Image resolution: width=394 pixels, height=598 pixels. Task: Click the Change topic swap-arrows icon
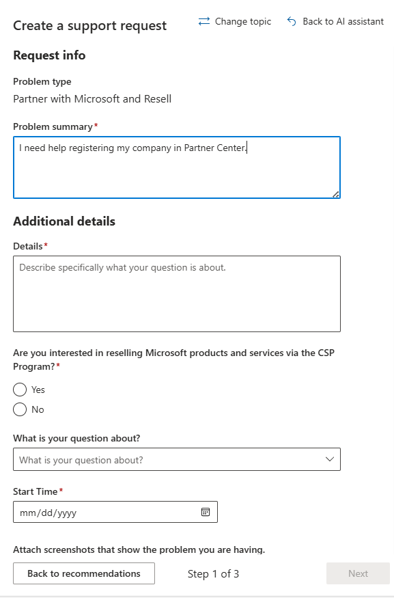click(204, 21)
